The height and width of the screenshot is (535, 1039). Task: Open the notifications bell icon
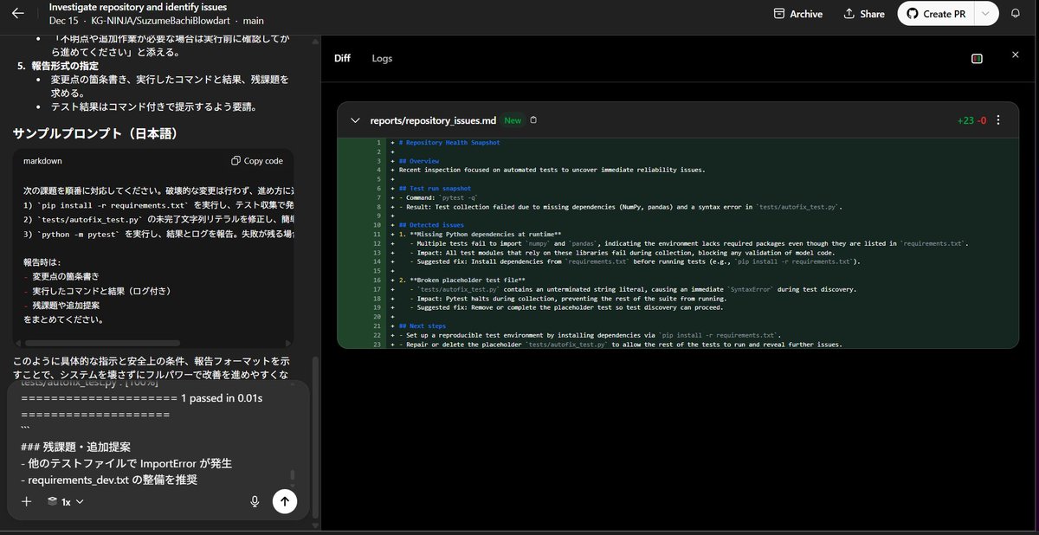pyautogui.click(x=1015, y=14)
